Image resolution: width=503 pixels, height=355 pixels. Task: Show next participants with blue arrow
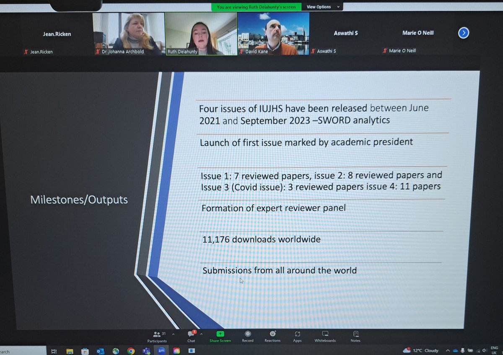click(463, 33)
